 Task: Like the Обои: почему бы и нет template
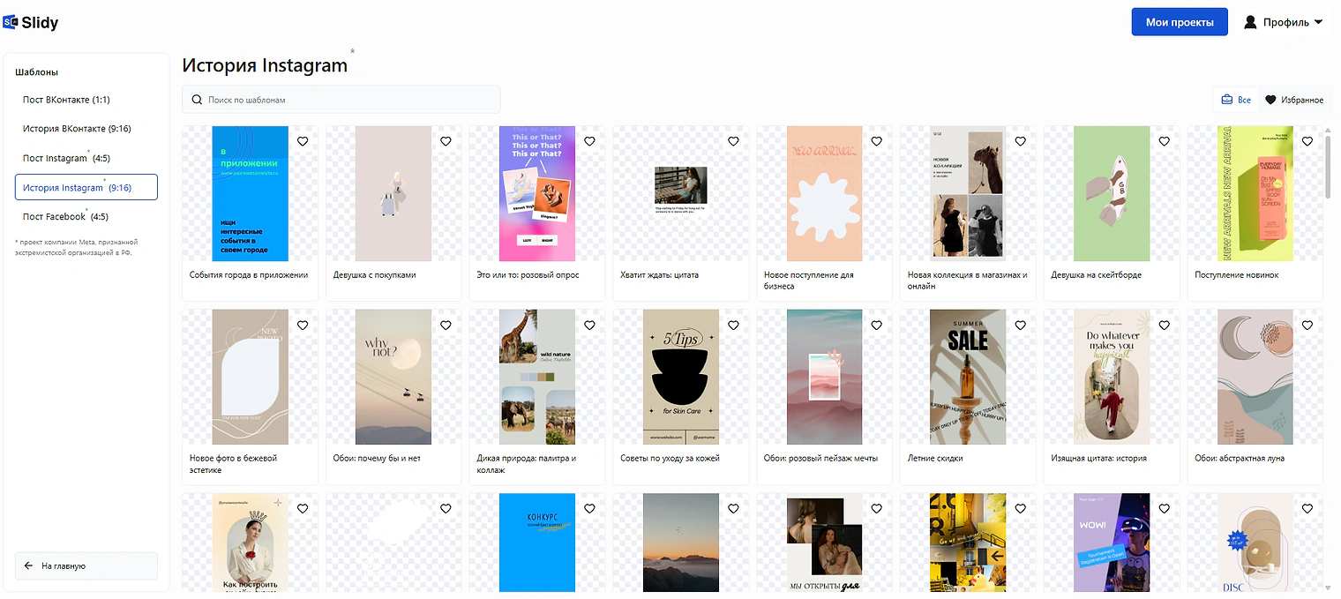point(446,326)
